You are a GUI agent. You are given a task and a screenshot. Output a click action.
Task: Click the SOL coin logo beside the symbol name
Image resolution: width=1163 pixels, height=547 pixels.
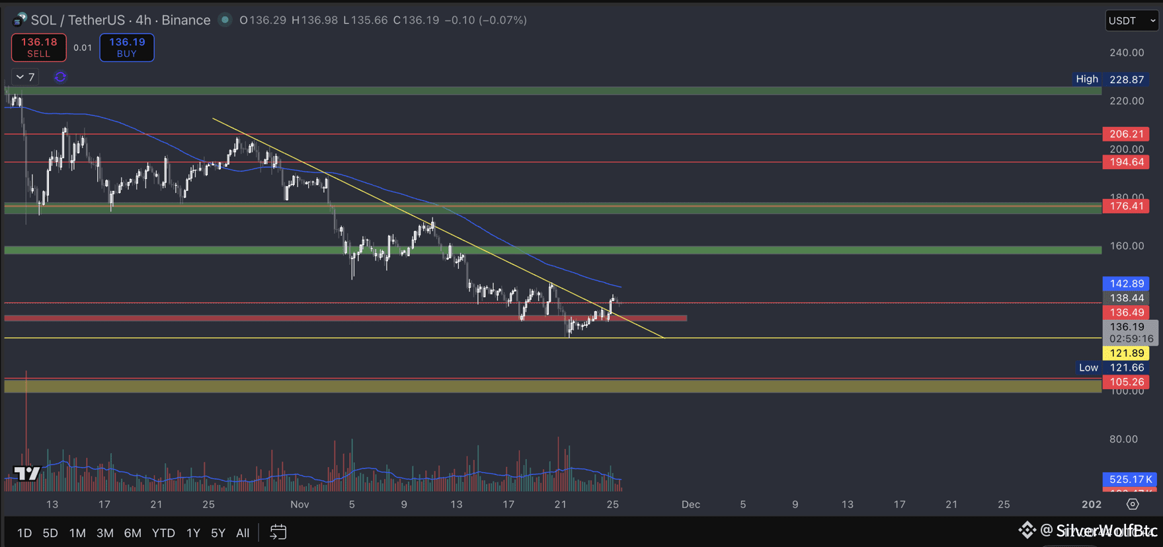click(19, 20)
